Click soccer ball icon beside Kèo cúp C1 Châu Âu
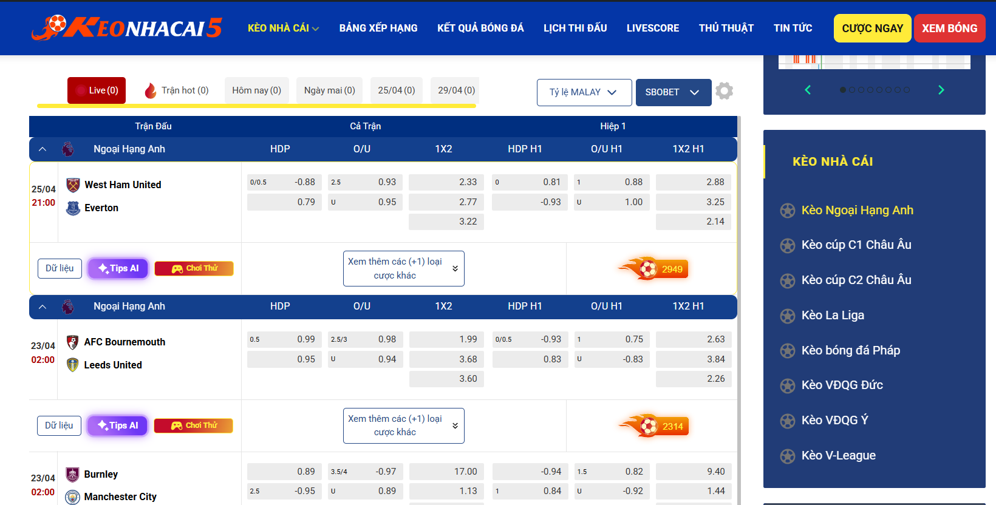 coord(788,245)
